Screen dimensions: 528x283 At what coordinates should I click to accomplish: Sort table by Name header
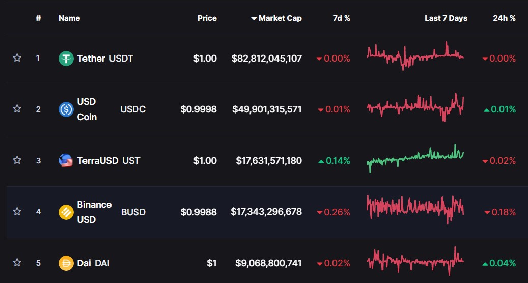(69, 18)
